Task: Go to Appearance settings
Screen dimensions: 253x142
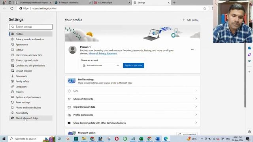Action: coord(31,45)
